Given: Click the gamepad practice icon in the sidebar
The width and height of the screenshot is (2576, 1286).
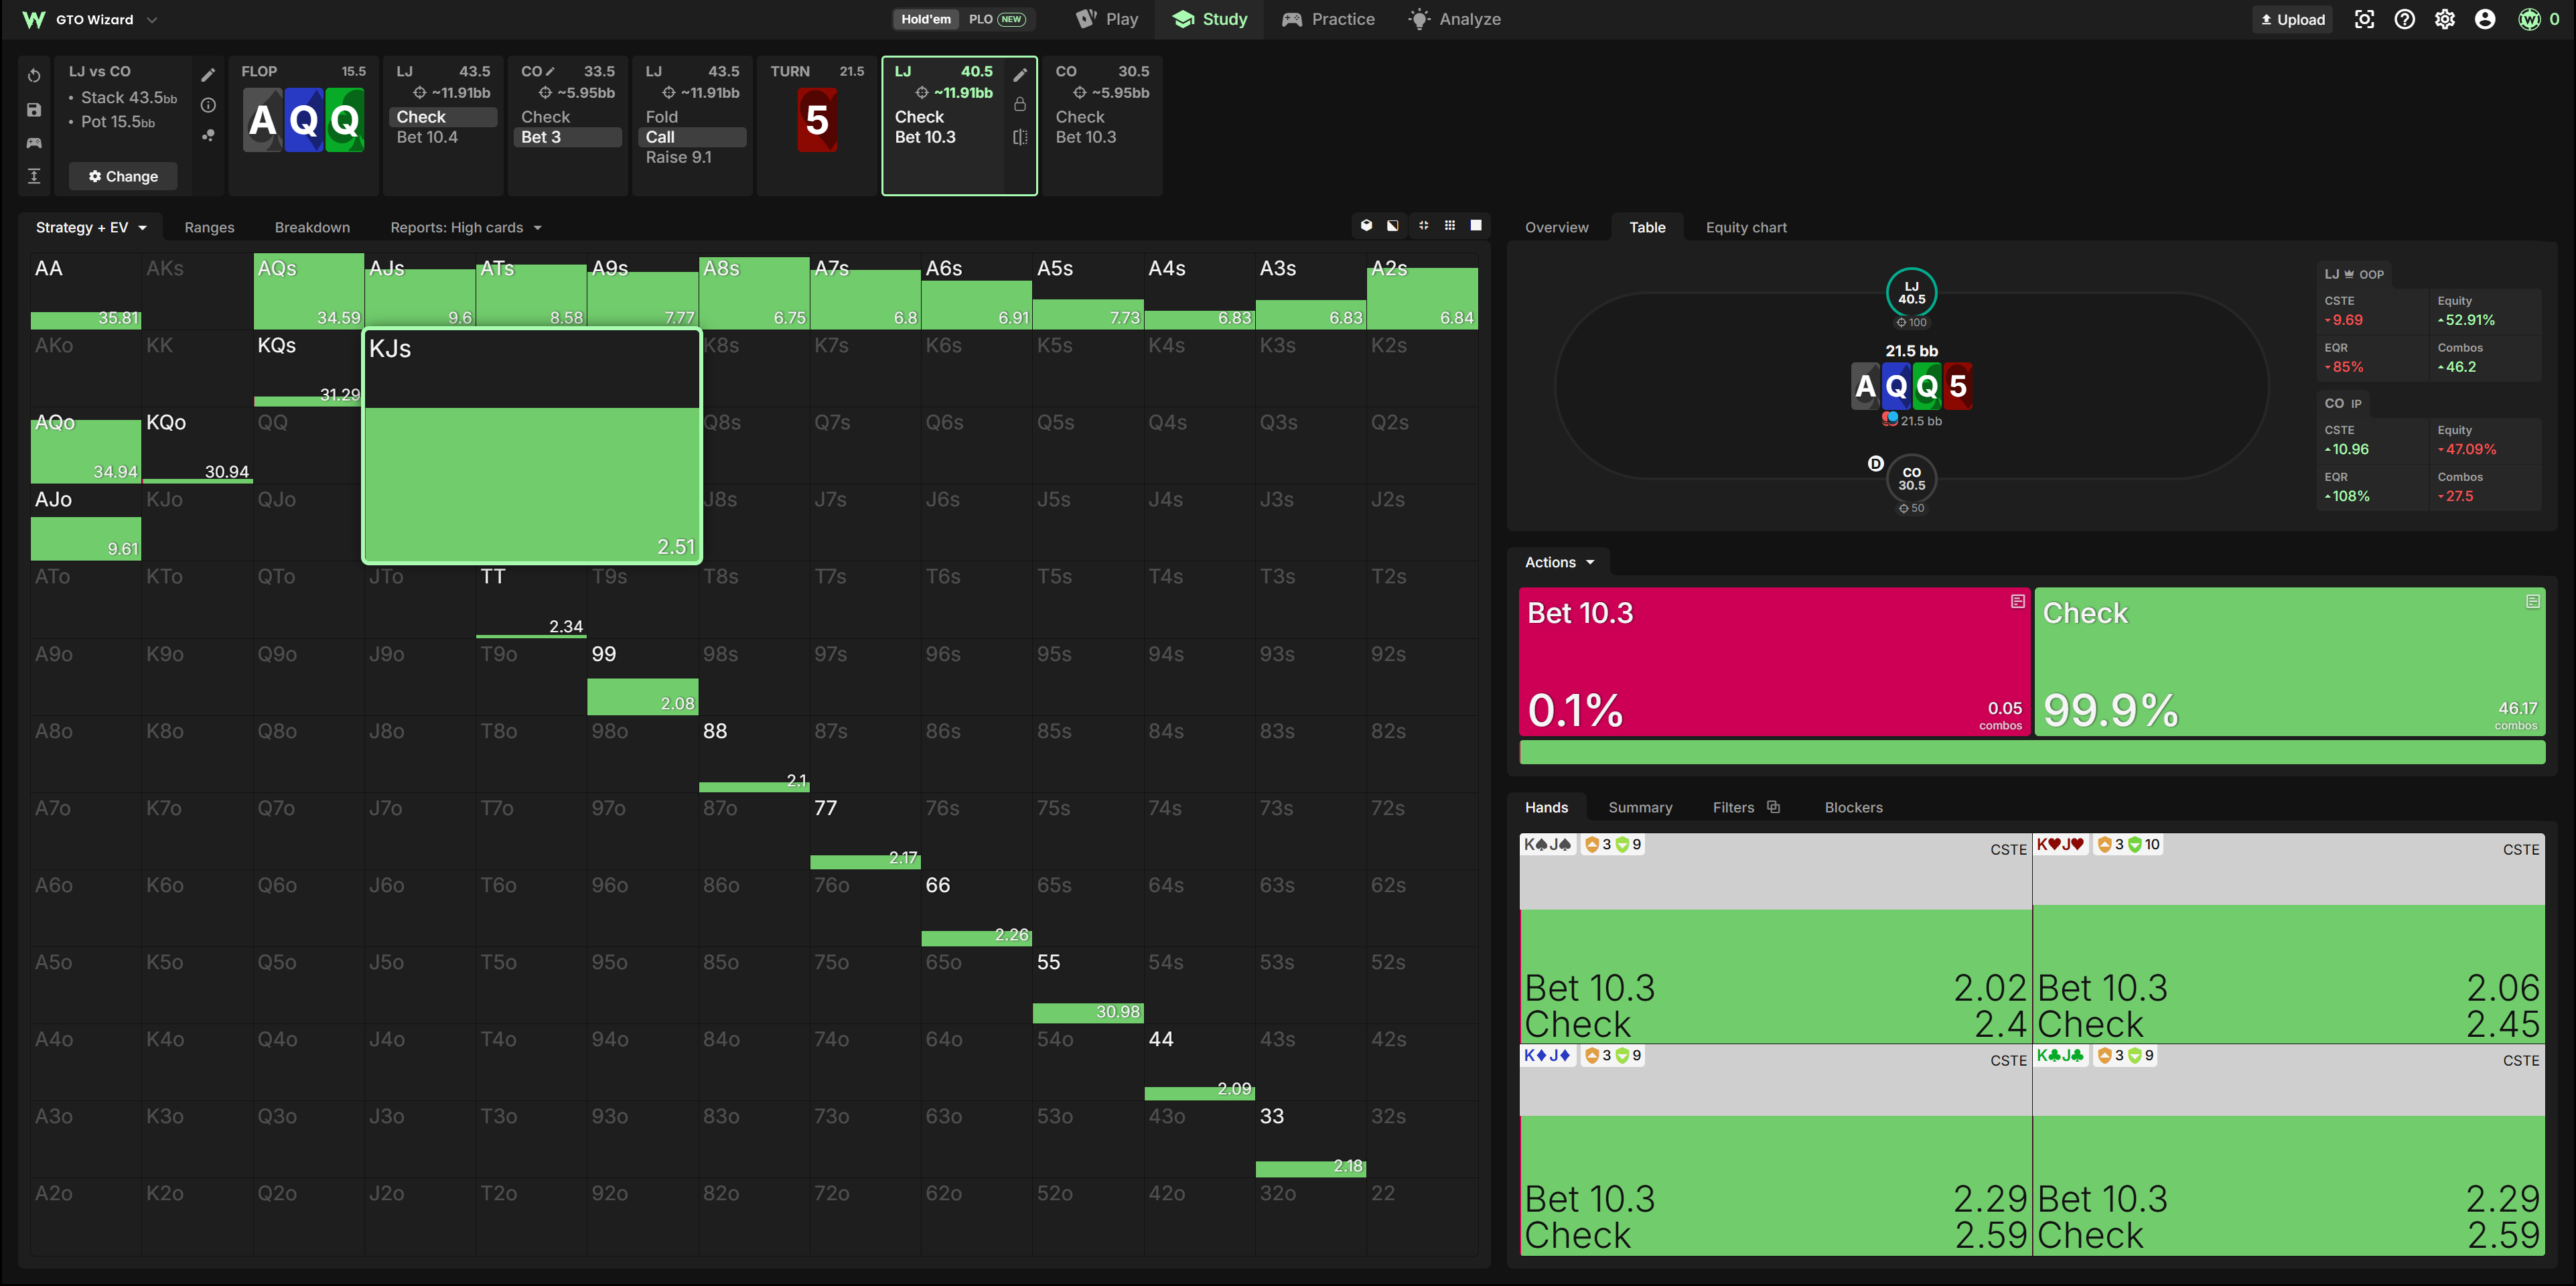Looking at the screenshot, I should pos(34,143).
